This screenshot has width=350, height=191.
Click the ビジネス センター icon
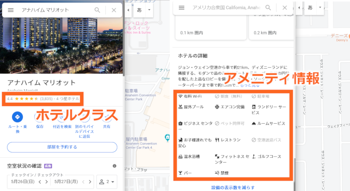click(180, 123)
